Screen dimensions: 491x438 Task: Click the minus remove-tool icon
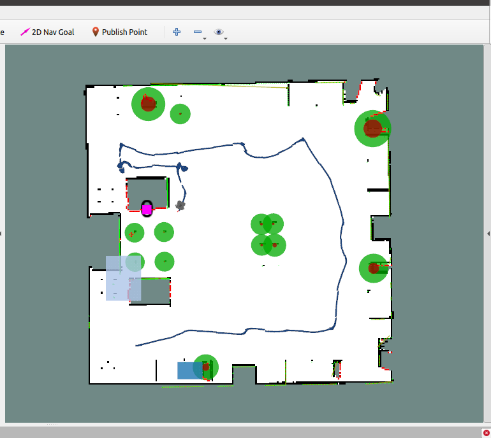[198, 32]
